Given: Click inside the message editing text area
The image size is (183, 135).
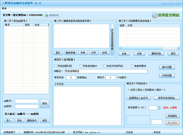Looking at the screenshot, I should [x=81, y=36].
